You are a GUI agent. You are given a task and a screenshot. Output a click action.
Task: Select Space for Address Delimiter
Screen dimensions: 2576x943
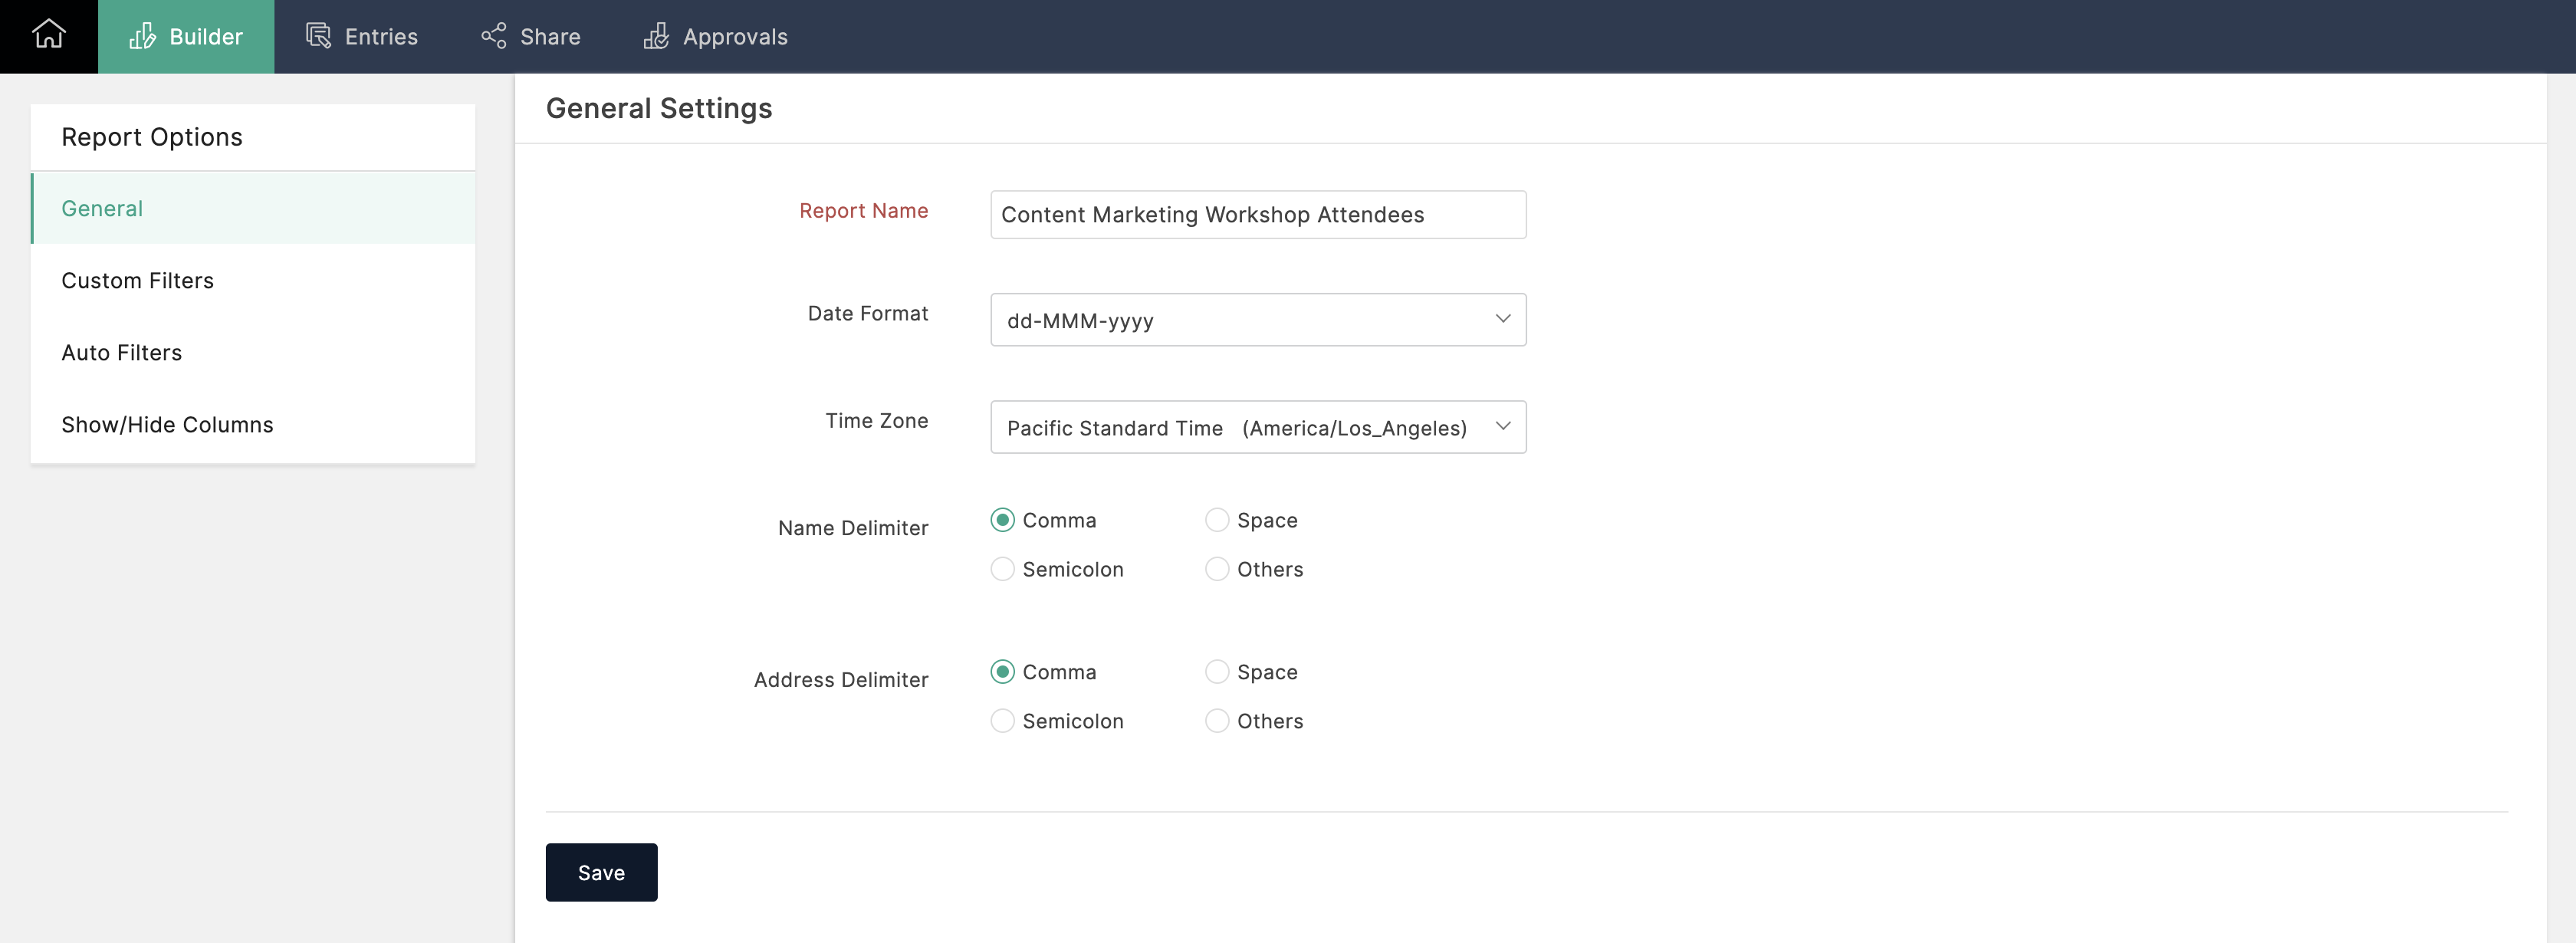point(1216,672)
